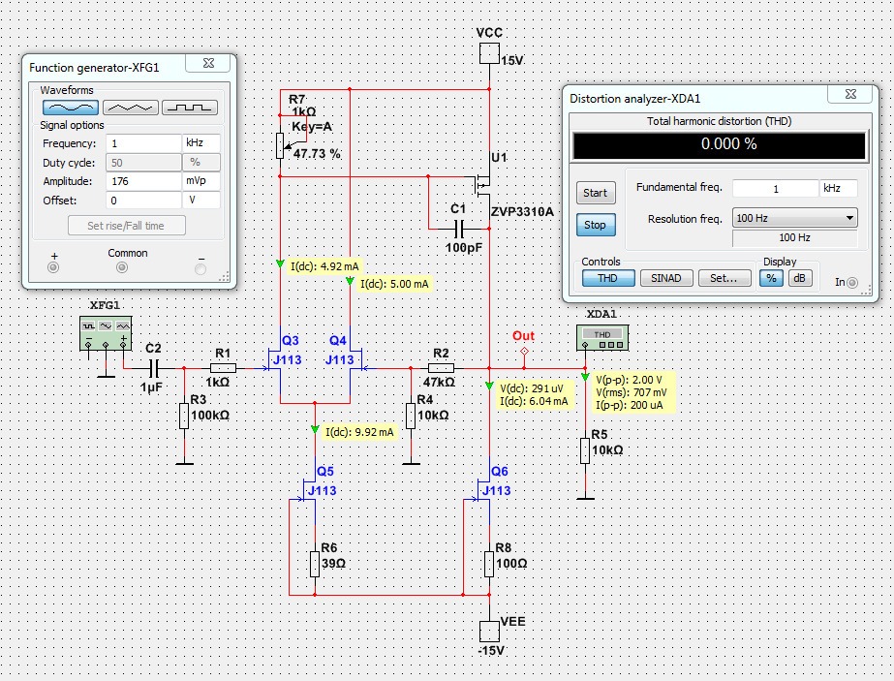This screenshot has width=894, height=681.
Task: Open the Offset V unit selector
Action: coord(201,201)
